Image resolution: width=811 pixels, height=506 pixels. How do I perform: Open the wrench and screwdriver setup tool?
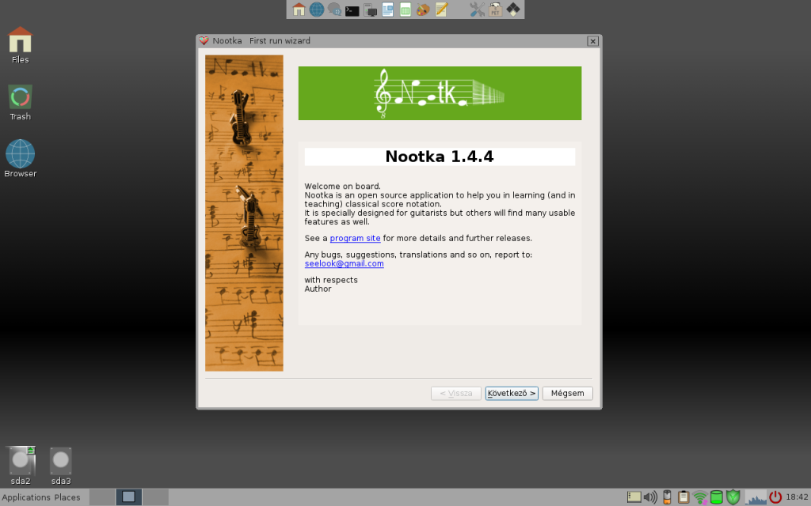click(x=477, y=9)
